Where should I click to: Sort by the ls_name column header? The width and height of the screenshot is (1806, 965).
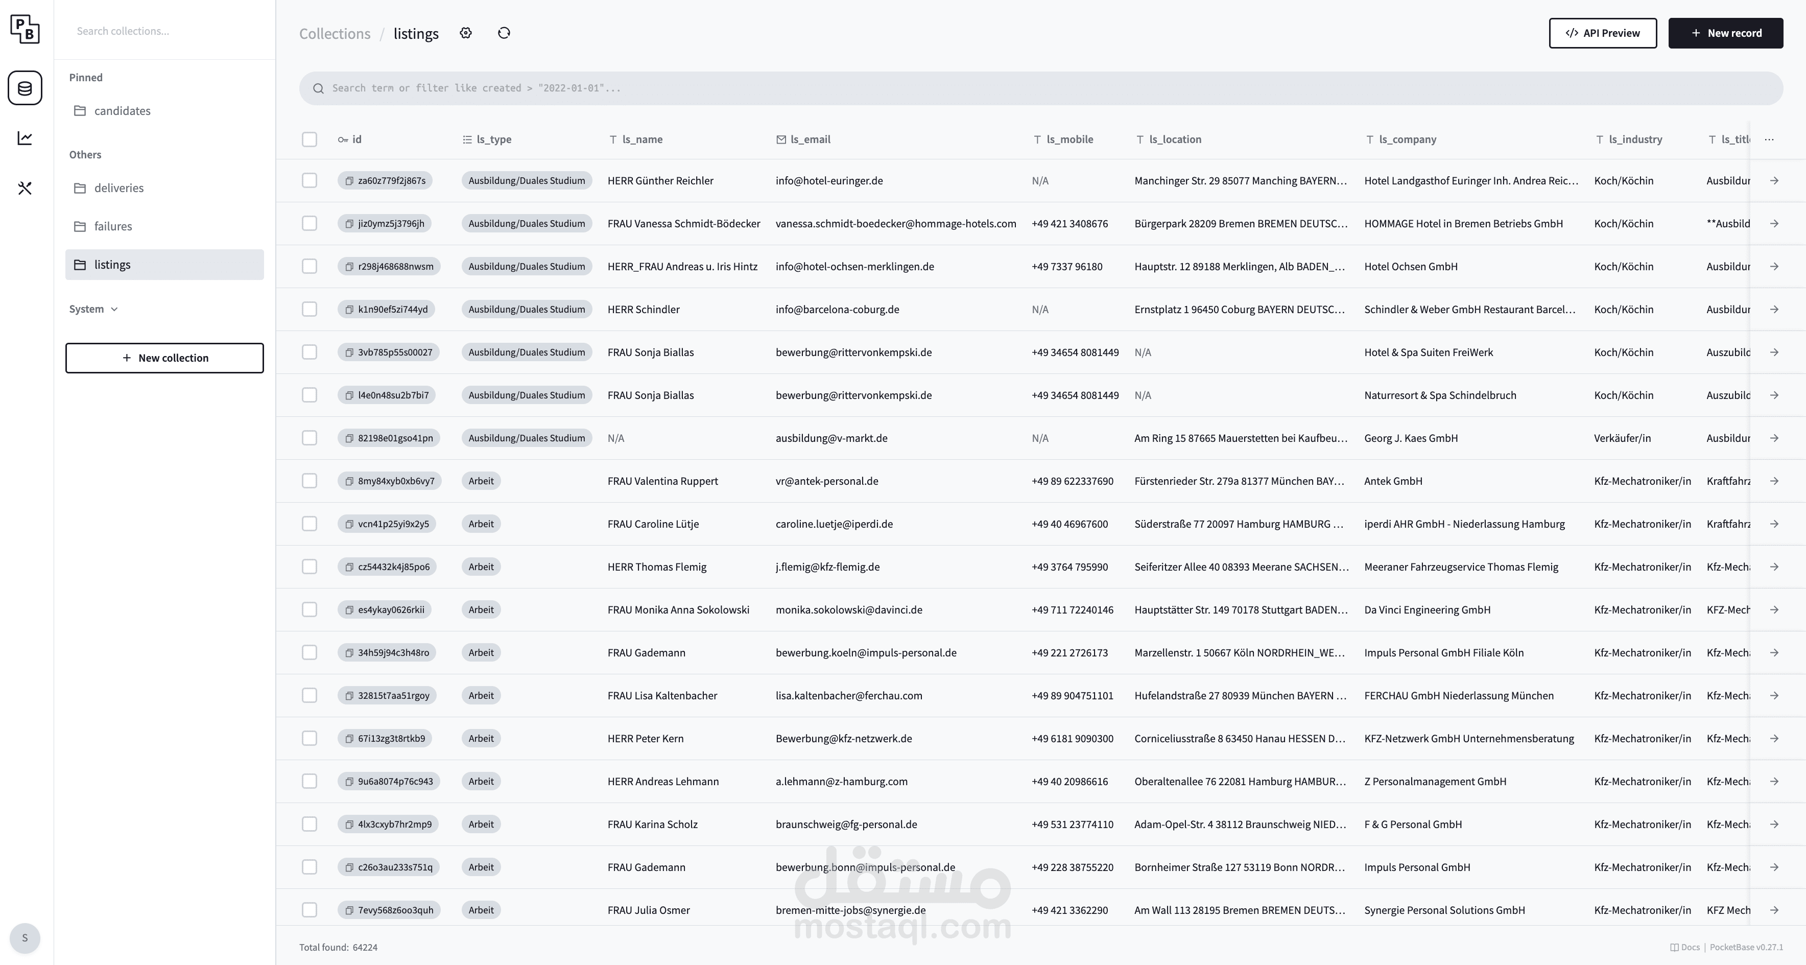[635, 139]
